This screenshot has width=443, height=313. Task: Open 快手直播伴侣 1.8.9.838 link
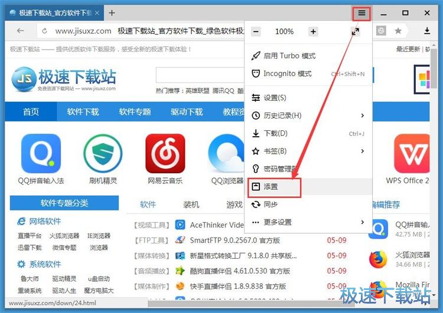(x=237, y=286)
